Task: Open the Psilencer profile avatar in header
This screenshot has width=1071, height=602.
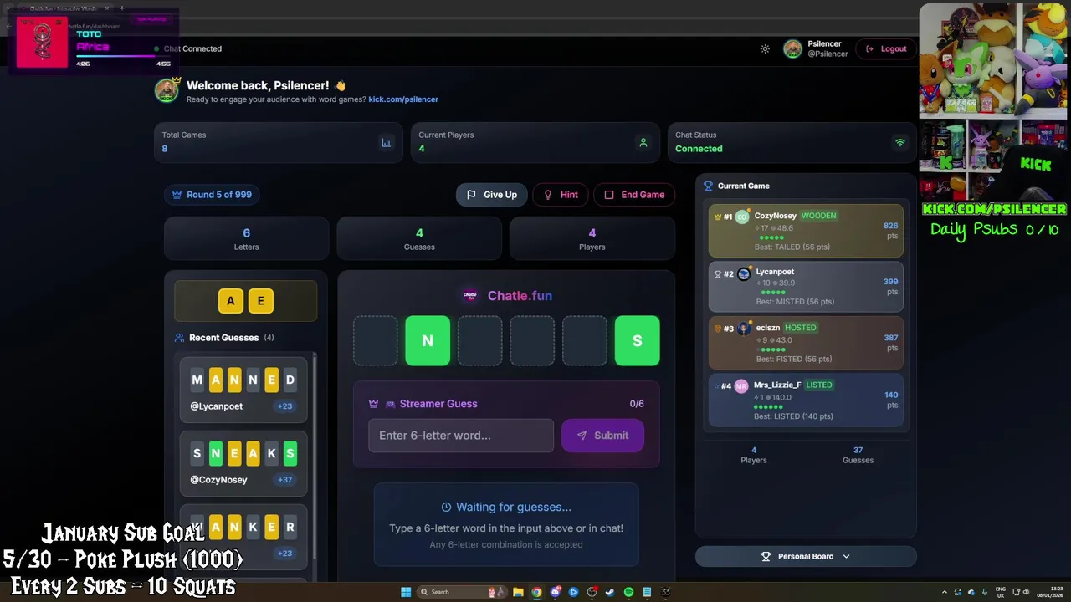Action: pos(792,48)
